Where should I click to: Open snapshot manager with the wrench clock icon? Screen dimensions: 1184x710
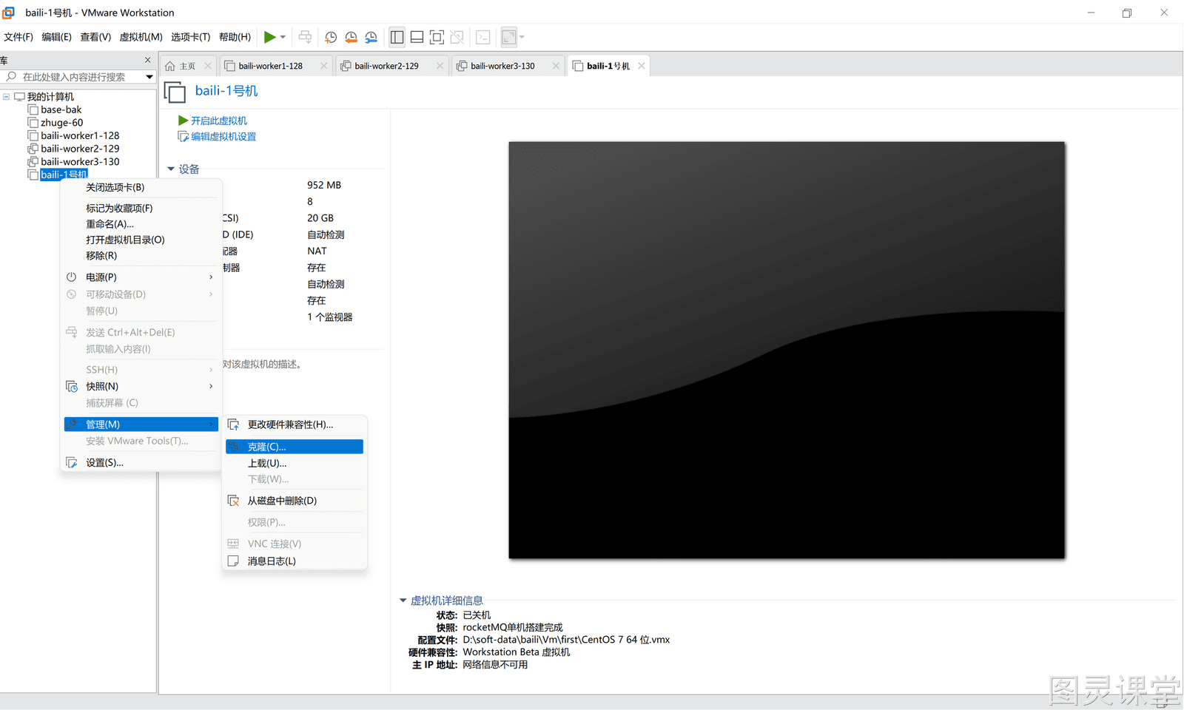pyautogui.click(x=371, y=37)
